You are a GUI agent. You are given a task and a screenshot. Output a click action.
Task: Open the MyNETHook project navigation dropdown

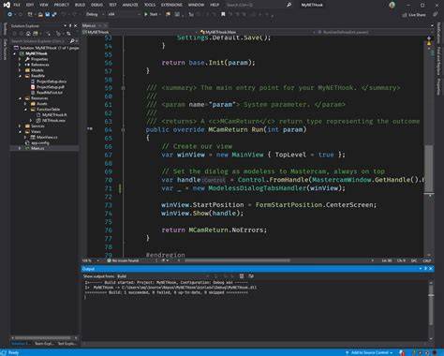coord(140,32)
